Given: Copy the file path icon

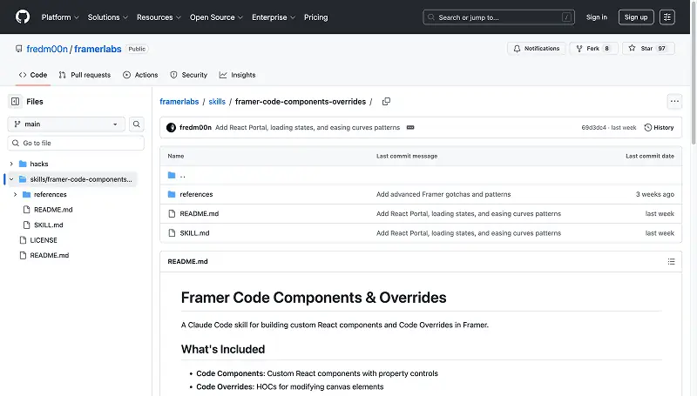Looking at the screenshot, I should pos(386,102).
